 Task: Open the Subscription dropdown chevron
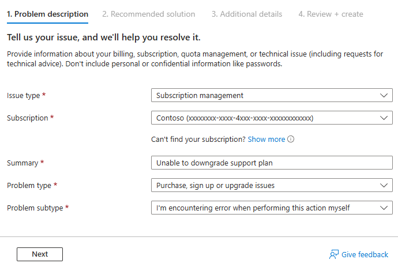coord(385,118)
